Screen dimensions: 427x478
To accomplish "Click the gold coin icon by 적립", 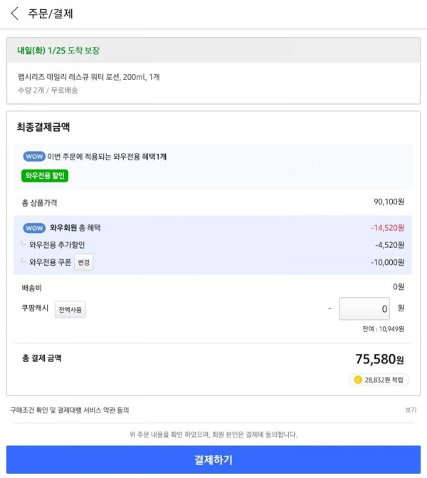I will tap(358, 380).
